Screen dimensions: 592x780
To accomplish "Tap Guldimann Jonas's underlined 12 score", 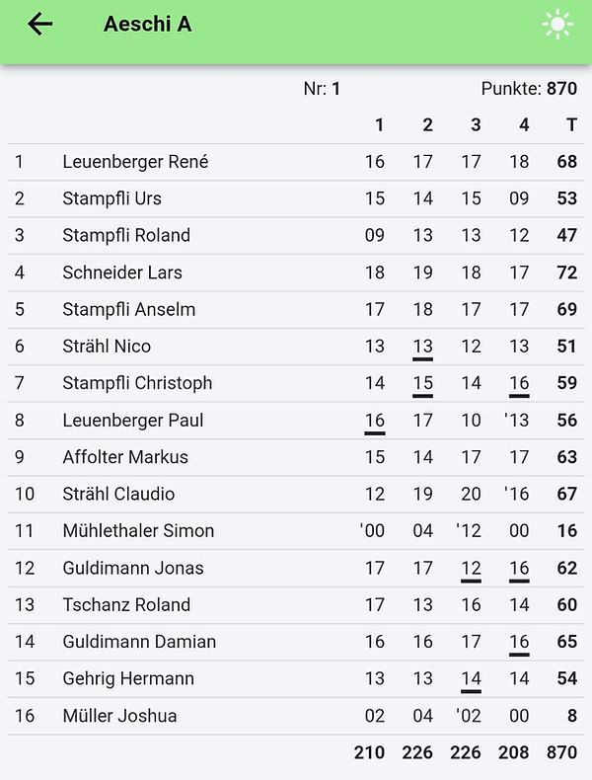I will [471, 569].
